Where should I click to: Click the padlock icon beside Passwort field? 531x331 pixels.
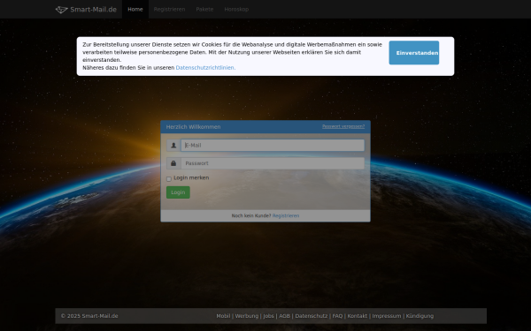click(173, 163)
